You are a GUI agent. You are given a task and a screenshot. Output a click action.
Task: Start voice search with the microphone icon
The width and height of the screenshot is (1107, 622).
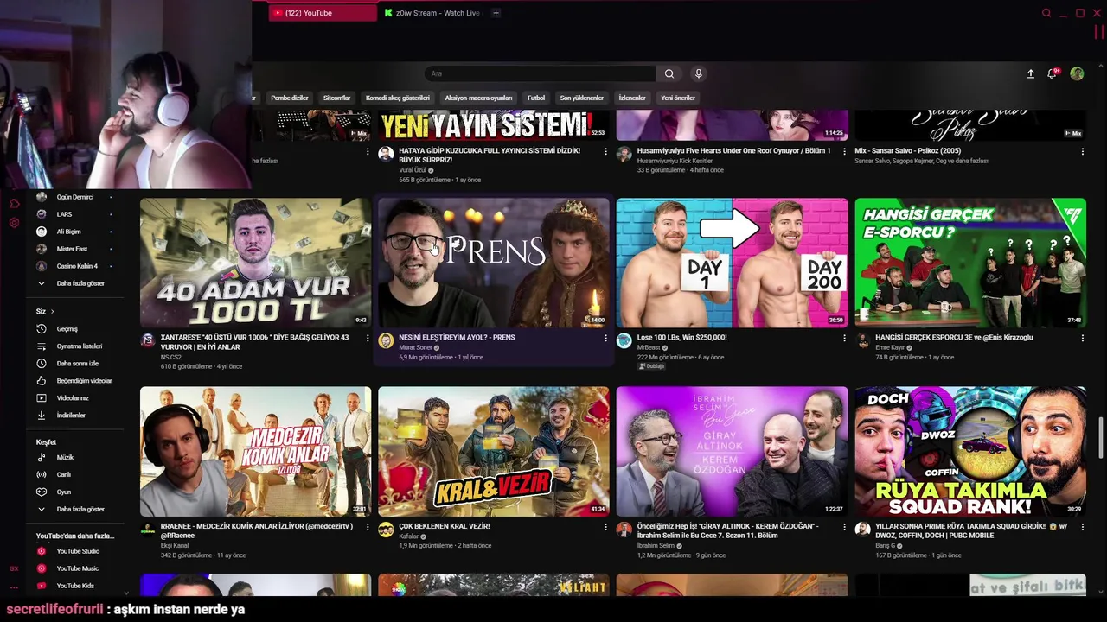699,74
